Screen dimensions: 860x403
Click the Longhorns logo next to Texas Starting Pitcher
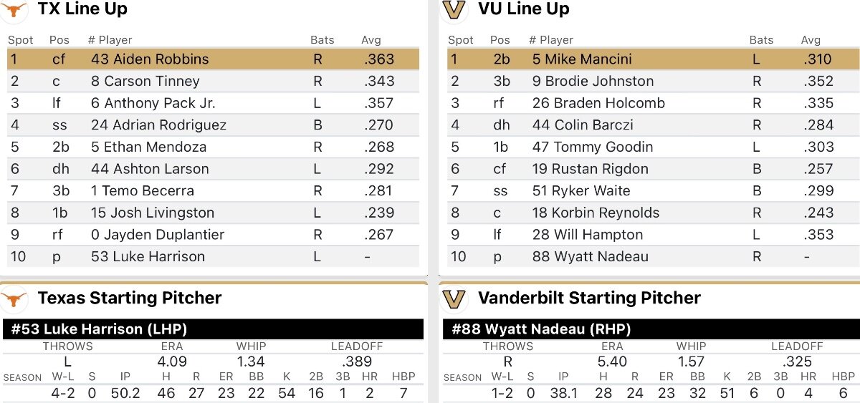[x=14, y=298]
